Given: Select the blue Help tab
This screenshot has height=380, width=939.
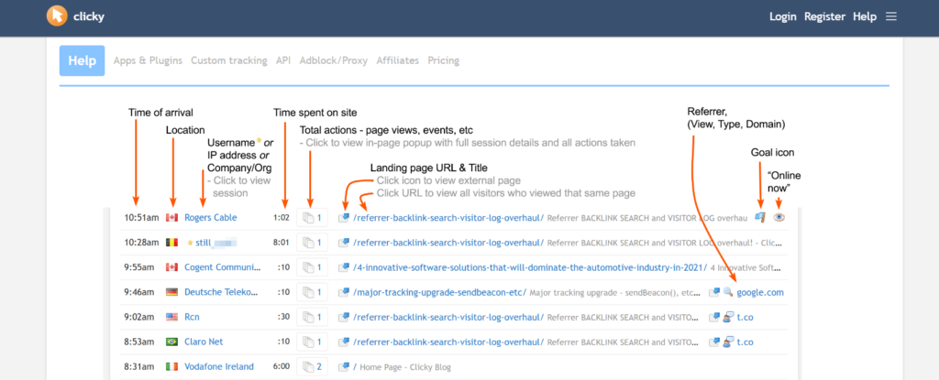Looking at the screenshot, I should [82, 60].
